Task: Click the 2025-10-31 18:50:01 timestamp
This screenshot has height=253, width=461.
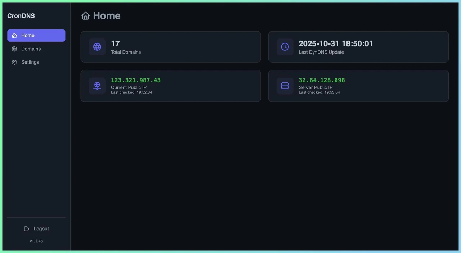Action: pyautogui.click(x=336, y=43)
